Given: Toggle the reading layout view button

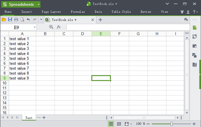Looking at the screenshot, I should [x=127, y=124].
